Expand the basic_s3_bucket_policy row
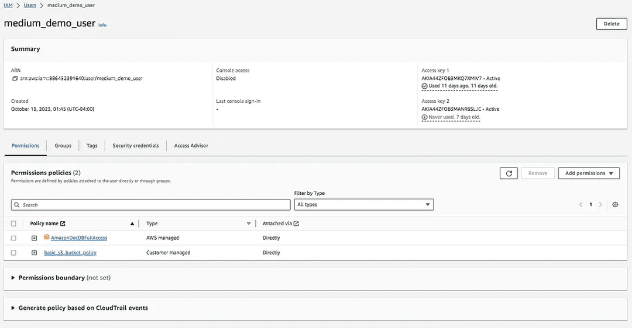Viewport: 632px width, 328px height. tap(35, 253)
